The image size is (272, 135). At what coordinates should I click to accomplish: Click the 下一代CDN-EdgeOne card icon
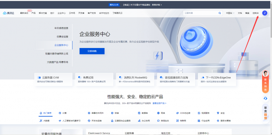(203, 77)
